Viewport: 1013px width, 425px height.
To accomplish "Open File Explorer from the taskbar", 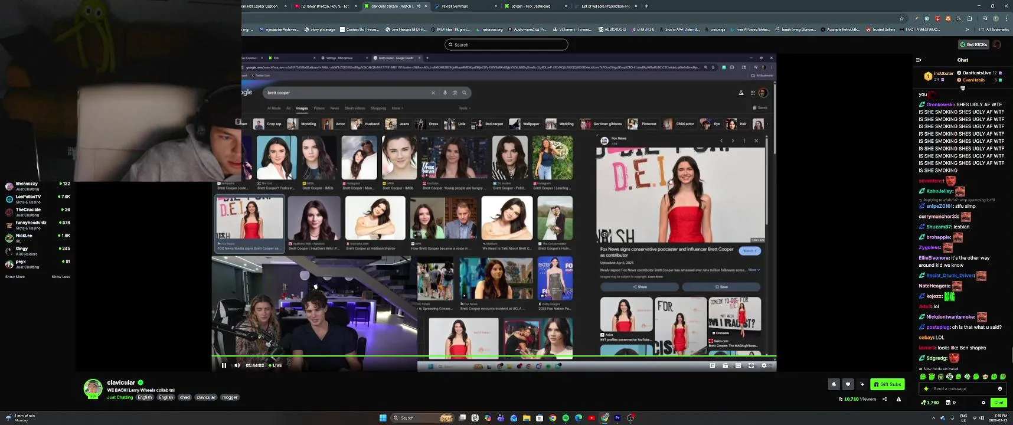I will 527,418.
